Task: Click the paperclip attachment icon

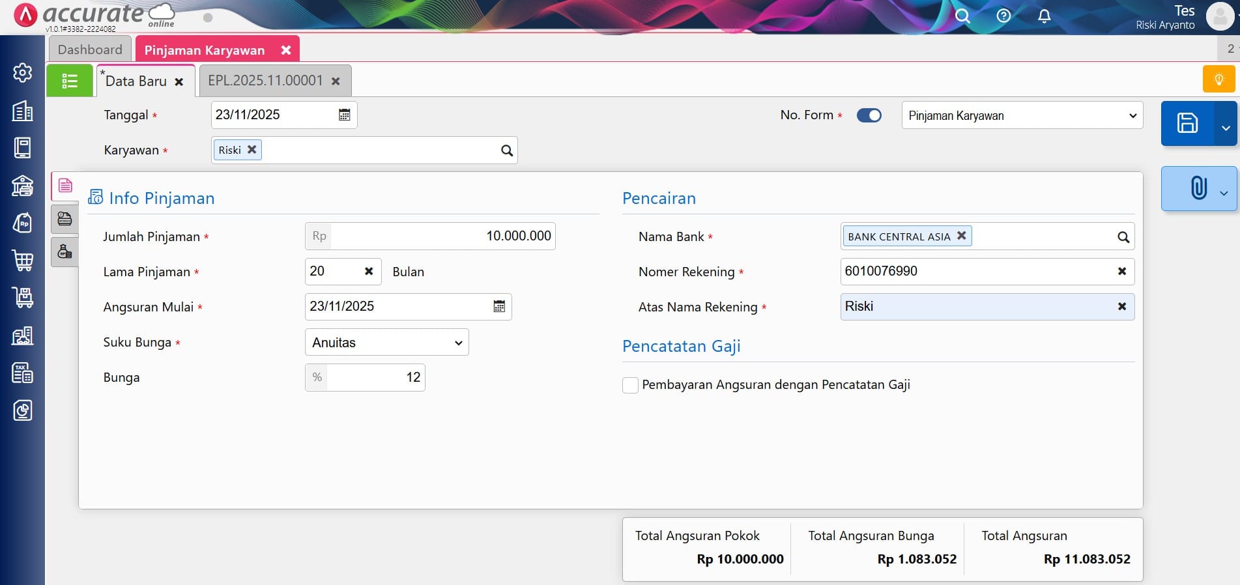Action: pos(1198,188)
